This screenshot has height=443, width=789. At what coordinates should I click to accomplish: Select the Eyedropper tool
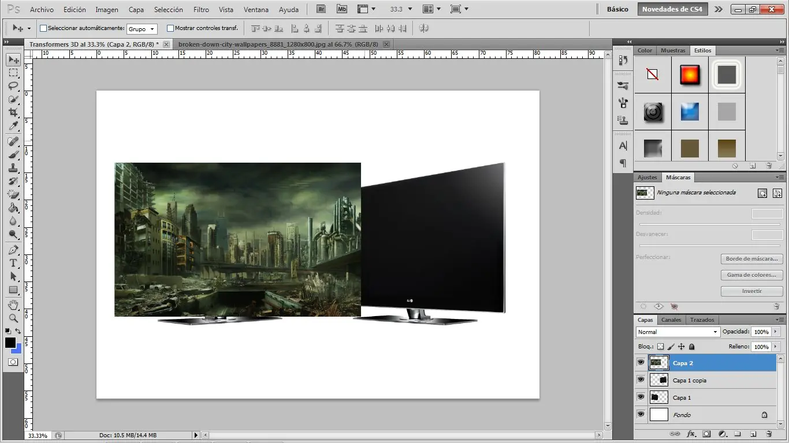pos(13,126)
